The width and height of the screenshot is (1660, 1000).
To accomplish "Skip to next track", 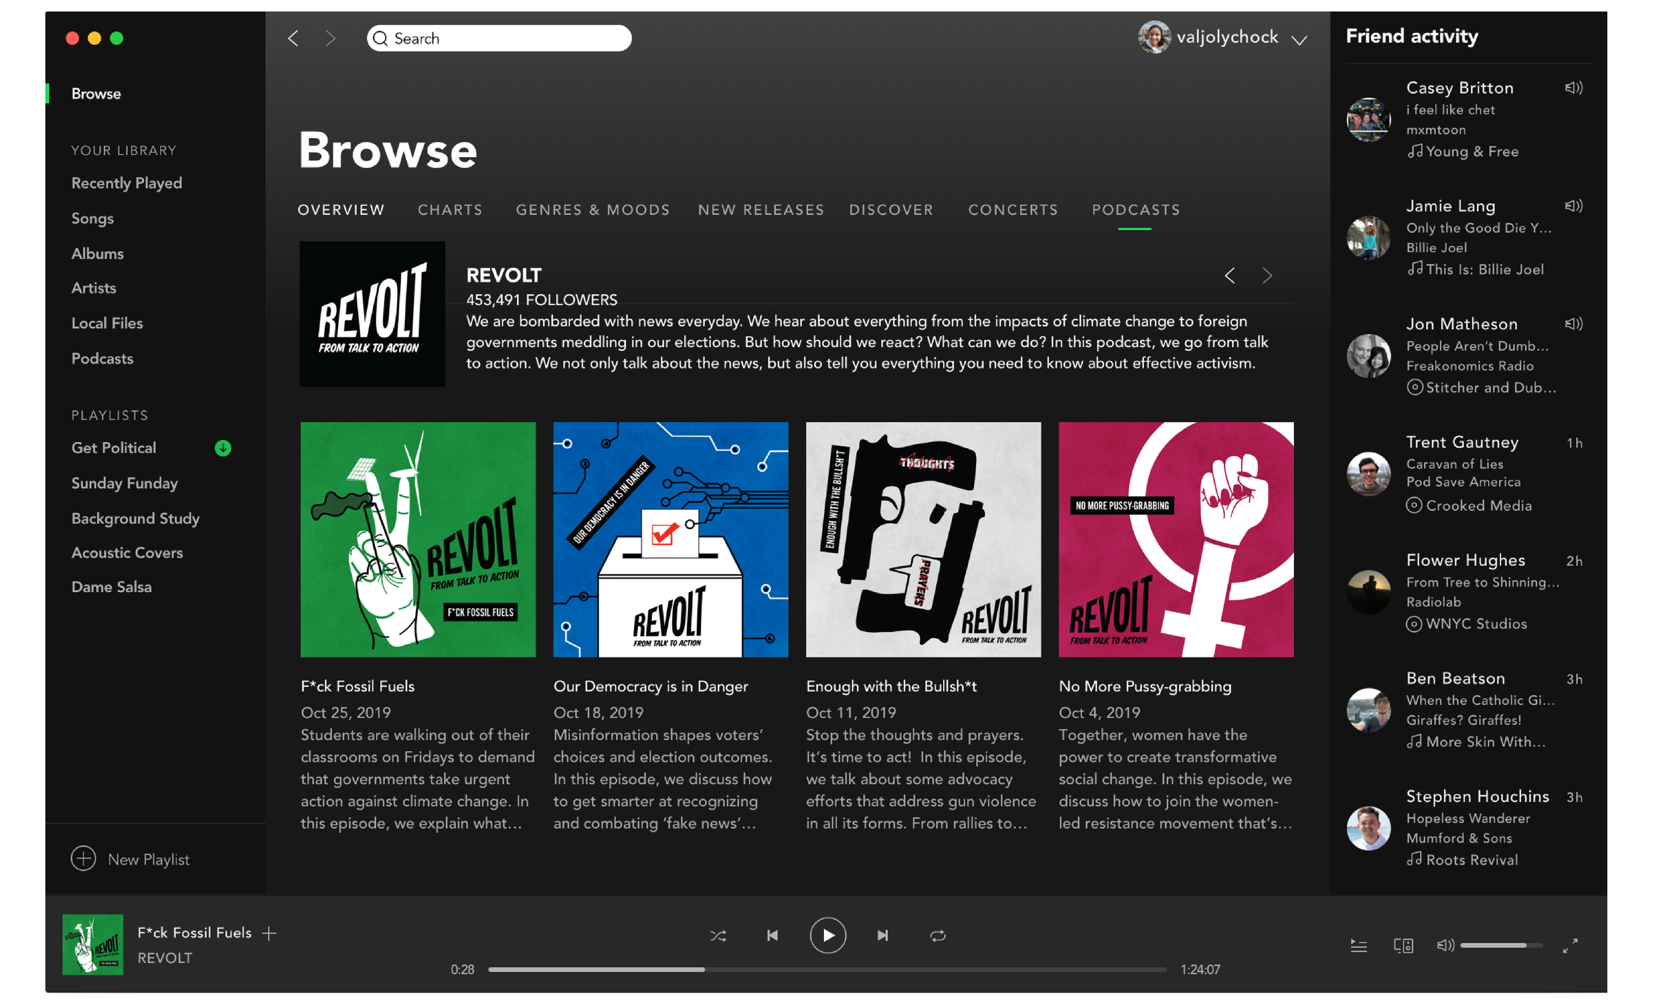I will pos(883,936).
